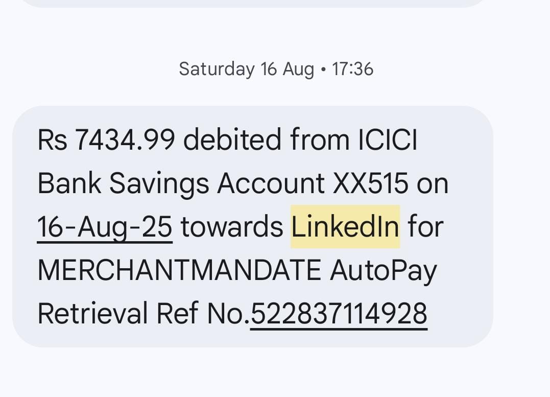Click the Saturday 16 Aug date header

(x=246, y=69)
